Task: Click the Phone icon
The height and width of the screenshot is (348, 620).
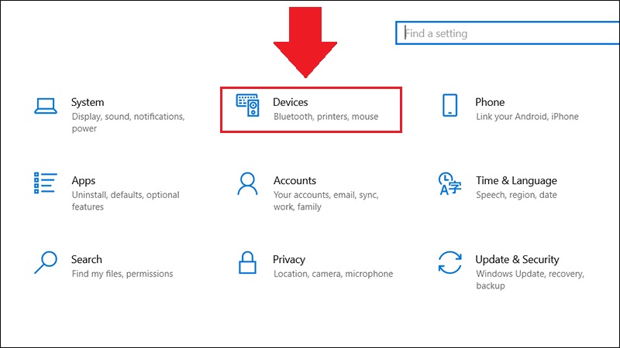Action: pyautogui.click(x=450, y=105)
